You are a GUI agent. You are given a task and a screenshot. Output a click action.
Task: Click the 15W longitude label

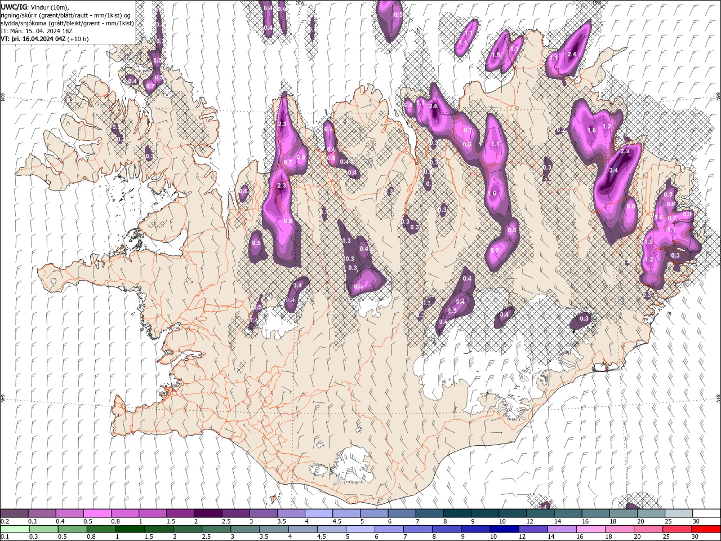coord(597,3)
